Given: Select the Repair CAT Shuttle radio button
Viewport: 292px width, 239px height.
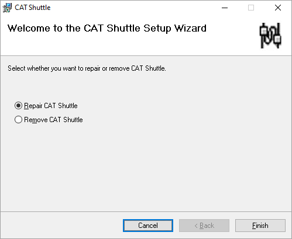Looking at the screenshot, I should point(18,106).
